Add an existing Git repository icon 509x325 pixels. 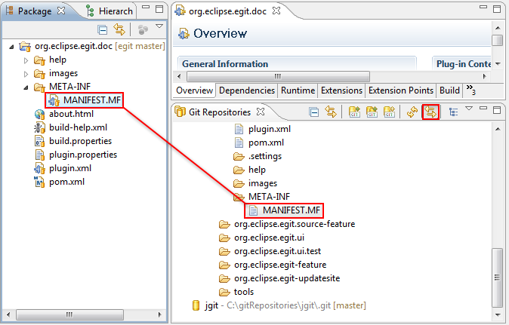(x=354, y=112)
